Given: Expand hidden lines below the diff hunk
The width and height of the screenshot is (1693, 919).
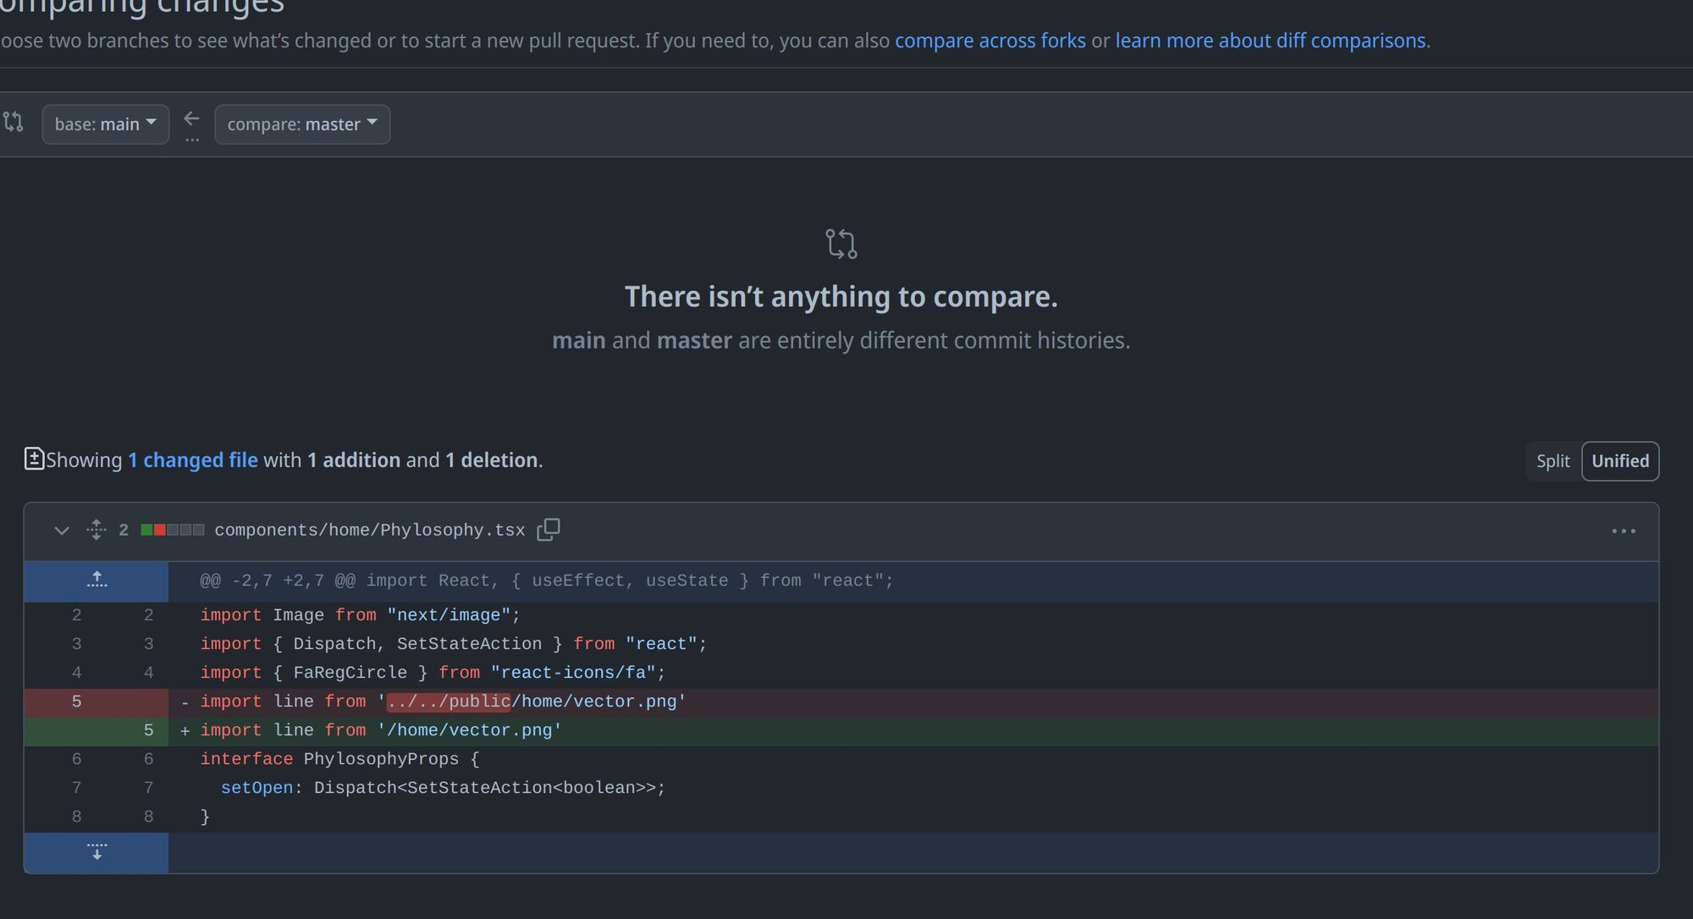Looking at the screenshot, I should [97, 851].
